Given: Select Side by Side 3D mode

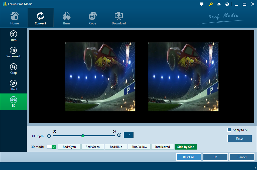Looking at the screenshot, I should [x=186, y=147].
